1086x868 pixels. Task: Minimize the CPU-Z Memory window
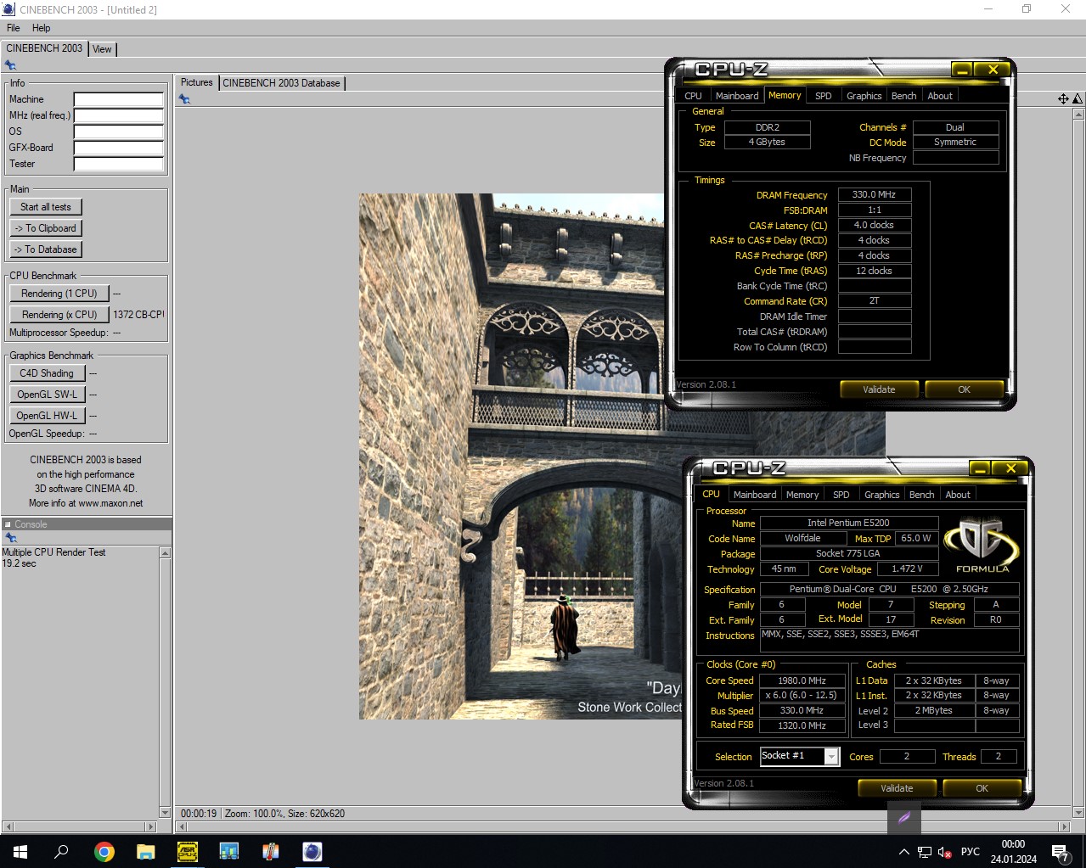click(961, 70)
